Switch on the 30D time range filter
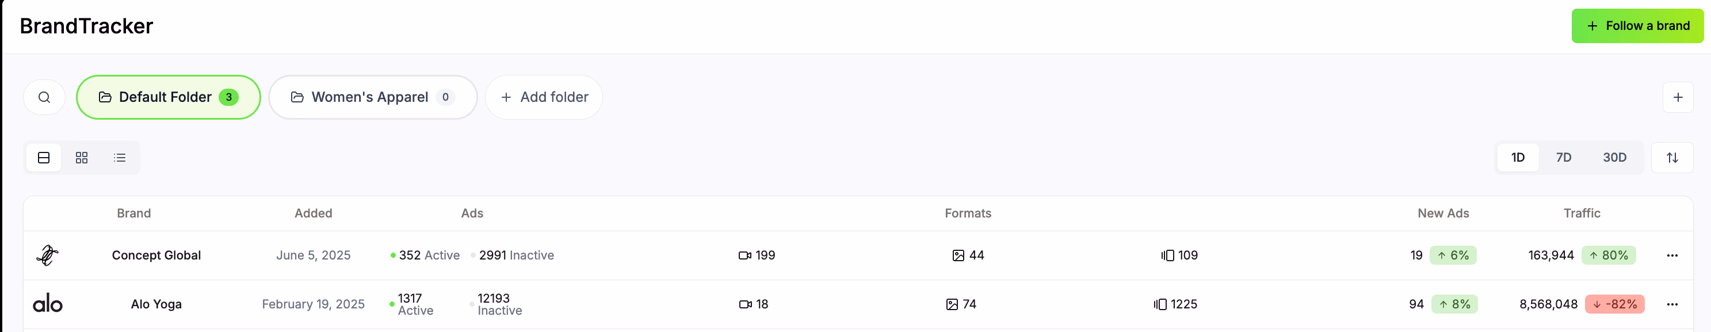1711x332 pixels. [1614, 157]
